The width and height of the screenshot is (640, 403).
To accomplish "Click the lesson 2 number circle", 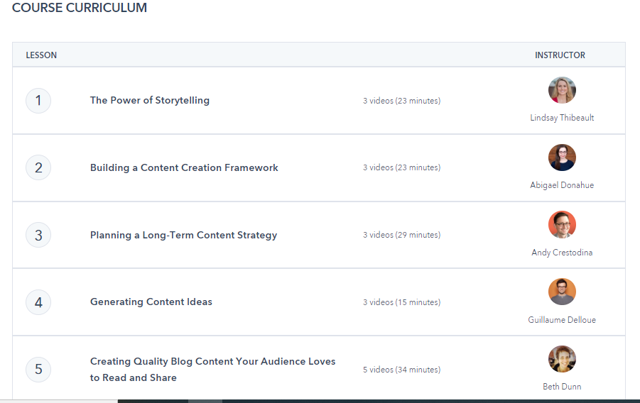I will (x=38, y=168).
